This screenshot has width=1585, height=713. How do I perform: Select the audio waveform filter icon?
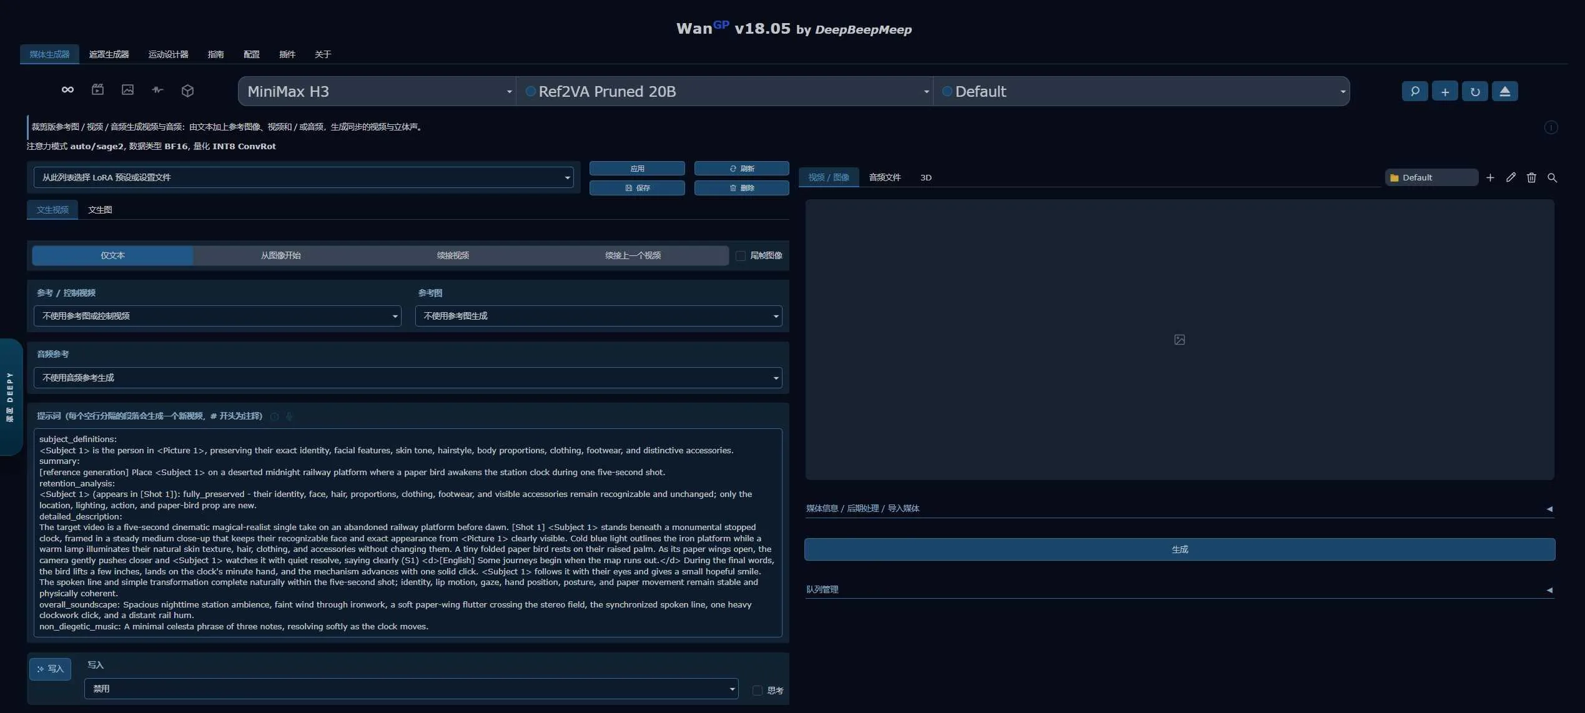coord(157,90)
